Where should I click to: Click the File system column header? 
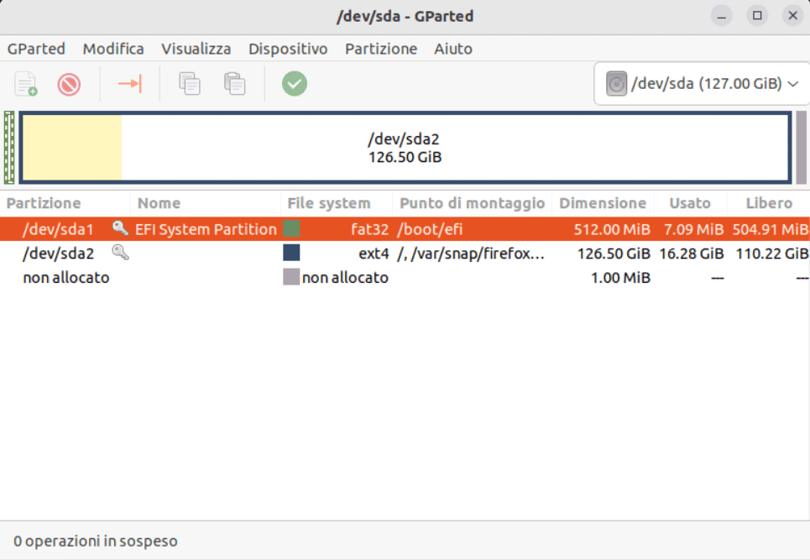click(x=328, y=203)
